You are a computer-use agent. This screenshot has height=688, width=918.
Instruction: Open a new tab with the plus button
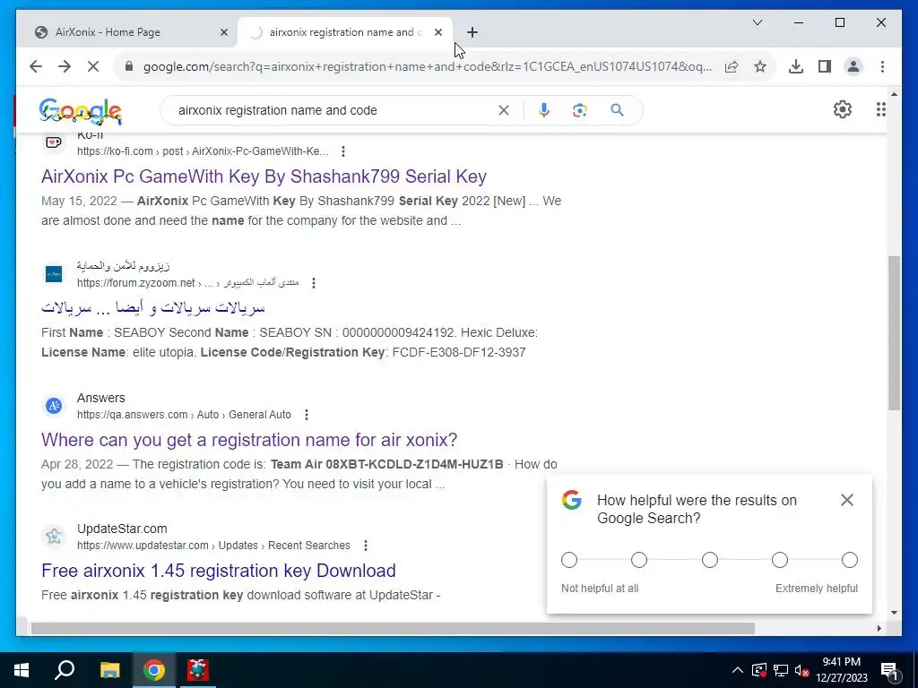(472, 32)
